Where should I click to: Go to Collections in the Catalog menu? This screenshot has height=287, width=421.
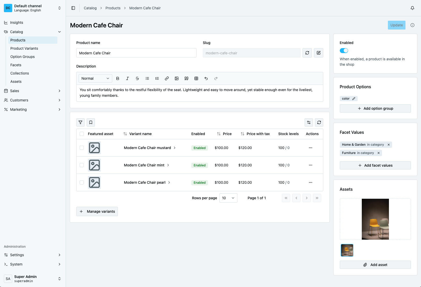pyautogui.click(x=20, y=73)
